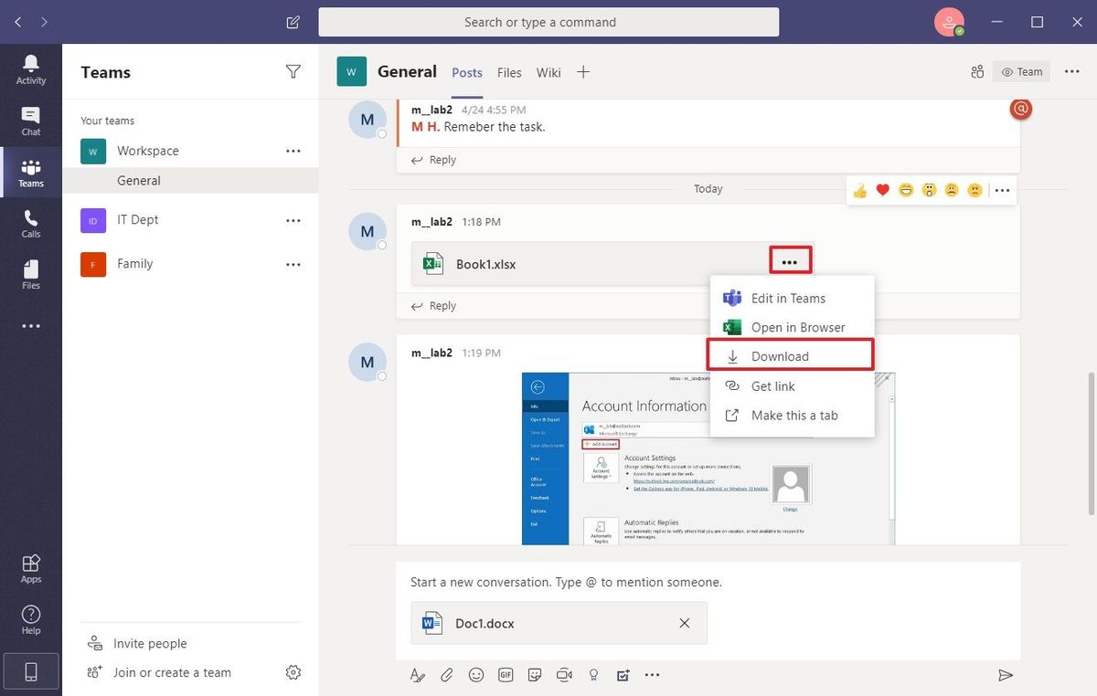Open more options for Book1.xlsx

(789, 259)
